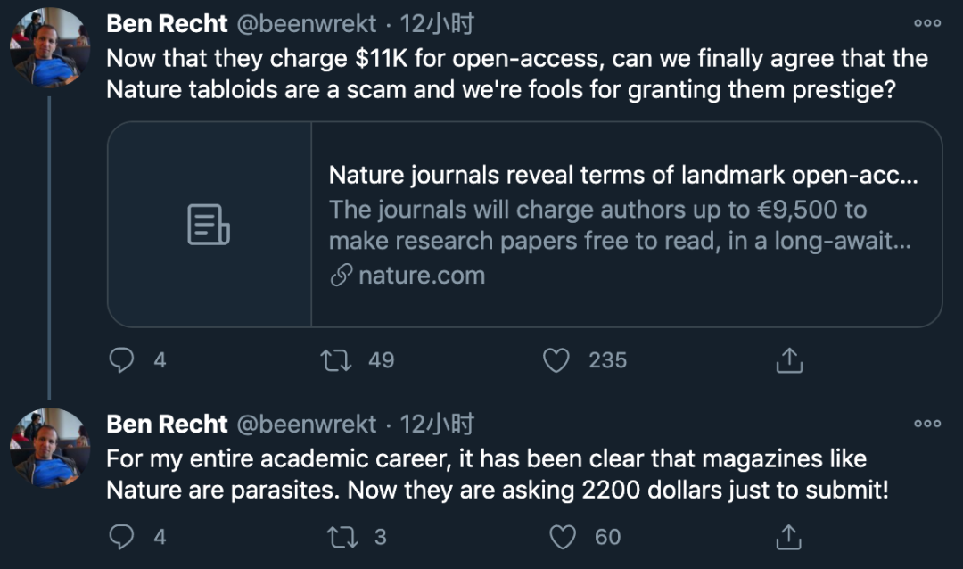The image size is (963, 569).
Task: Open second tweet text about Nature parasites
Action: [x=498, y=474]
